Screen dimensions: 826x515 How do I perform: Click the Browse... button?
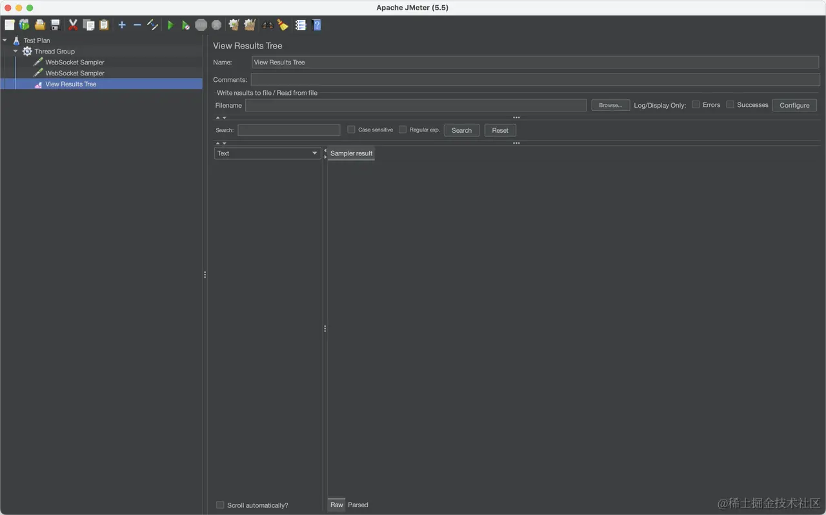click(610, 105)
